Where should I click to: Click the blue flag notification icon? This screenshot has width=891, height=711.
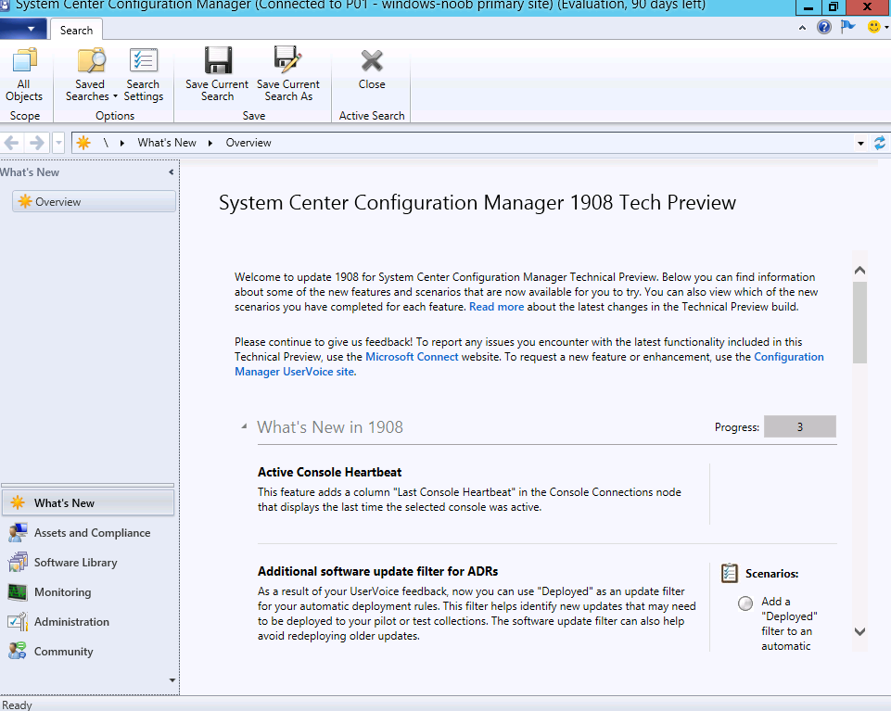click(847, 26)
